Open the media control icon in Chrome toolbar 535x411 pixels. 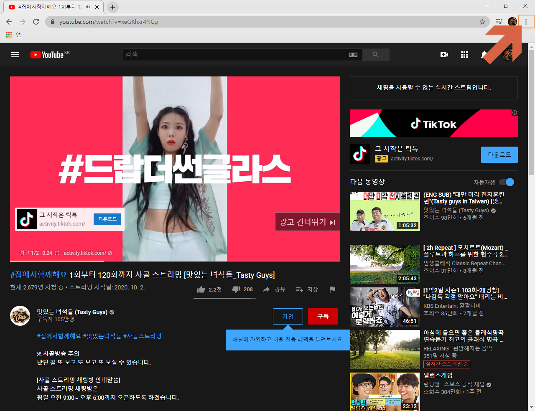click(x=499, y=22)
